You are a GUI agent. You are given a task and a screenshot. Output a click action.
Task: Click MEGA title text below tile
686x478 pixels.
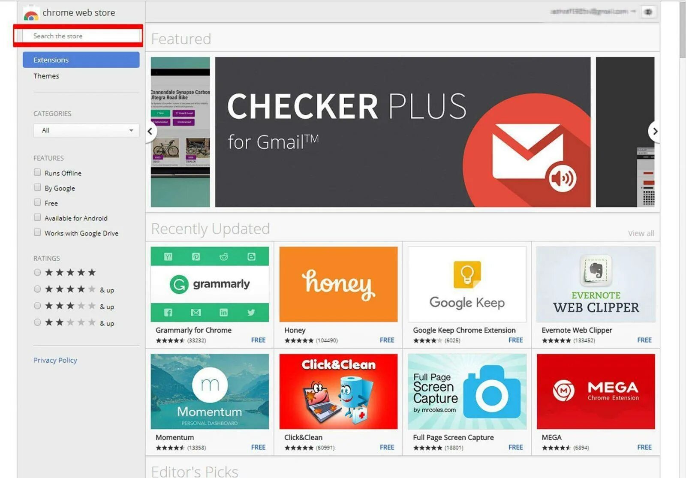(551, 437)
